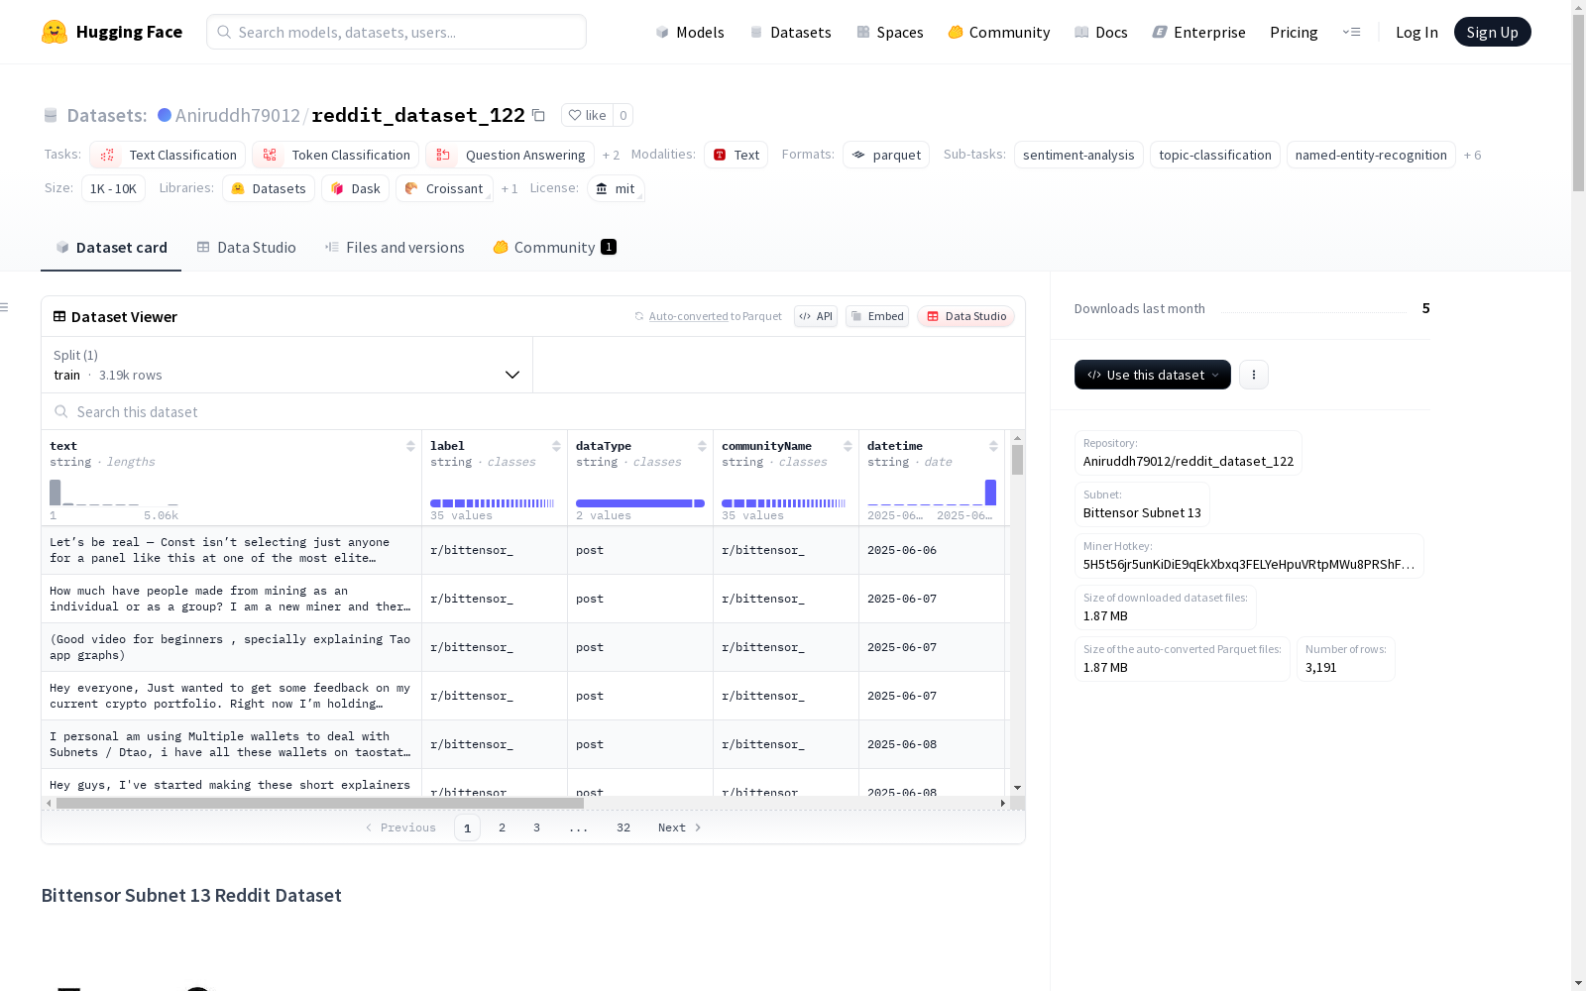
Task: Open the three-dot more options menu
Action: coord(1254,375)
